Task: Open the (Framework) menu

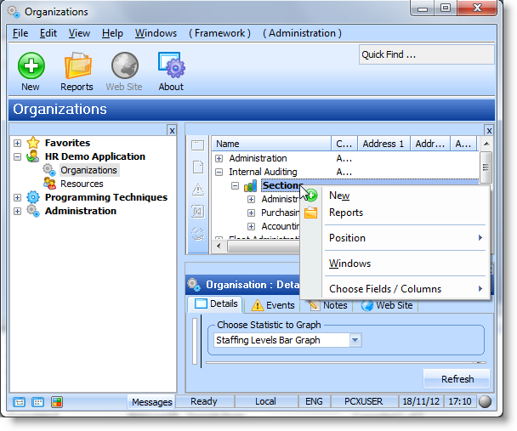Action: coord(219,33)
